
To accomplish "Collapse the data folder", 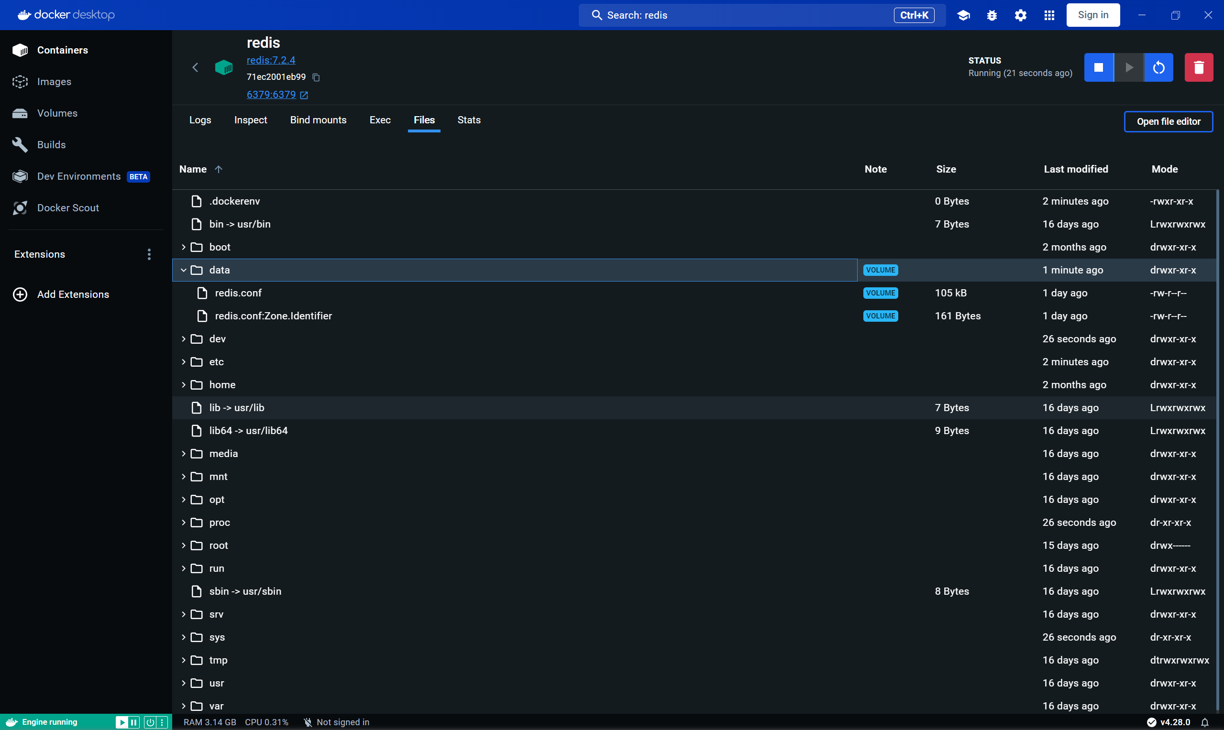I will pyautogui.click(x=184, y=270).
